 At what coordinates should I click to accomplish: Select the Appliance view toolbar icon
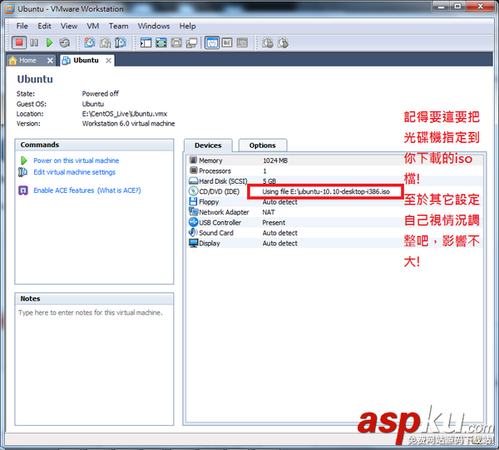[227, 42]
